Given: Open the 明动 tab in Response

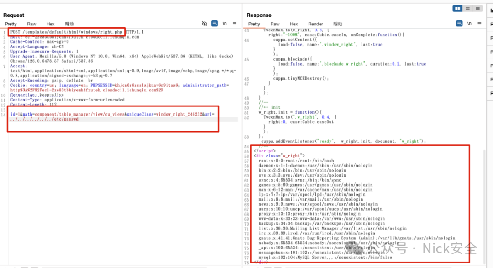Looking at the screenshot, I should tap(338, 24).
